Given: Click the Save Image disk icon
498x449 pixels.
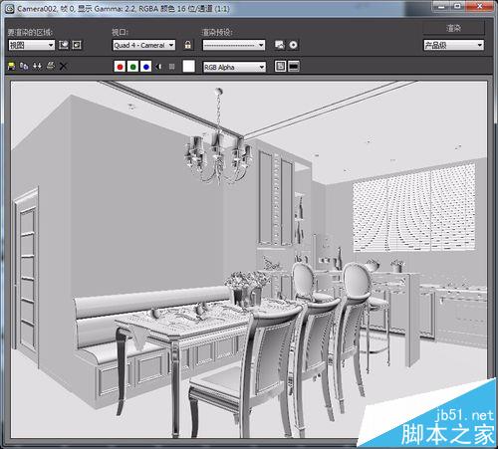Looking at the screenshot, I should (12, 66).
